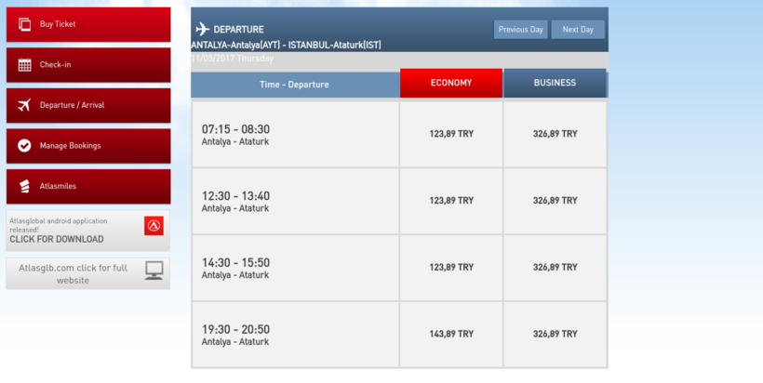This screenshot has height=383, width=763.
Task: Select the BUSINESS fare tab
Action: pyautogui.click(x=555, y=84)
